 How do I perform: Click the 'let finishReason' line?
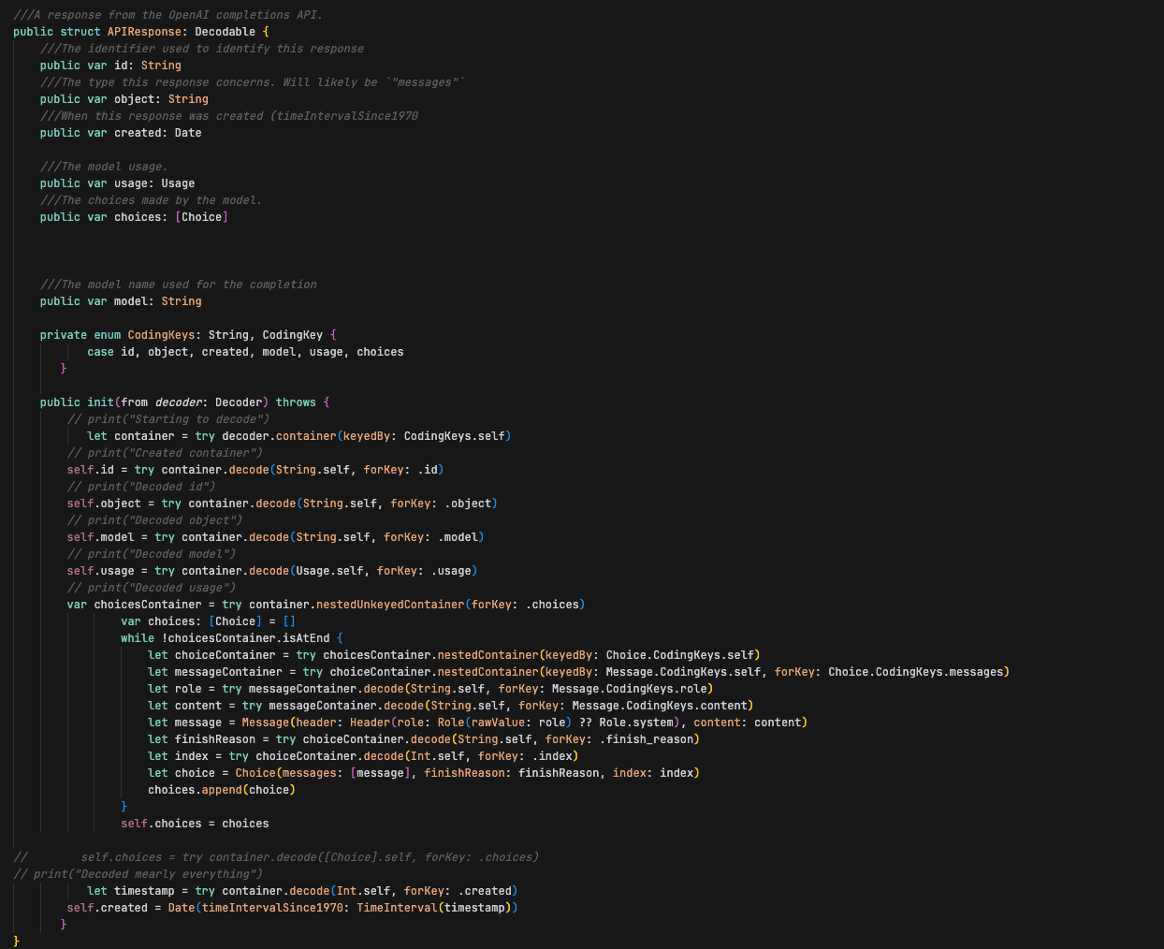click(x=424, y=739)
